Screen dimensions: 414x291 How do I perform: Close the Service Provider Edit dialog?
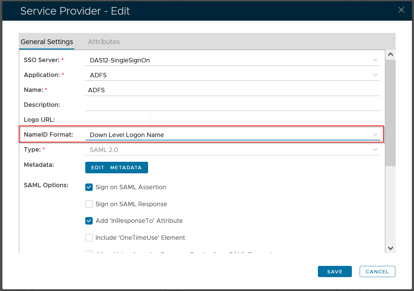click(x=401, y=10)
